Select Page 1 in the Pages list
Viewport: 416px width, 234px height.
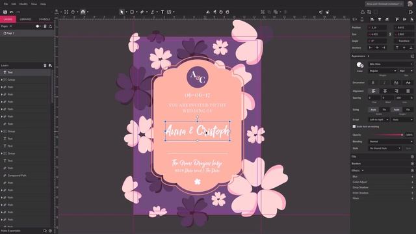27,33
